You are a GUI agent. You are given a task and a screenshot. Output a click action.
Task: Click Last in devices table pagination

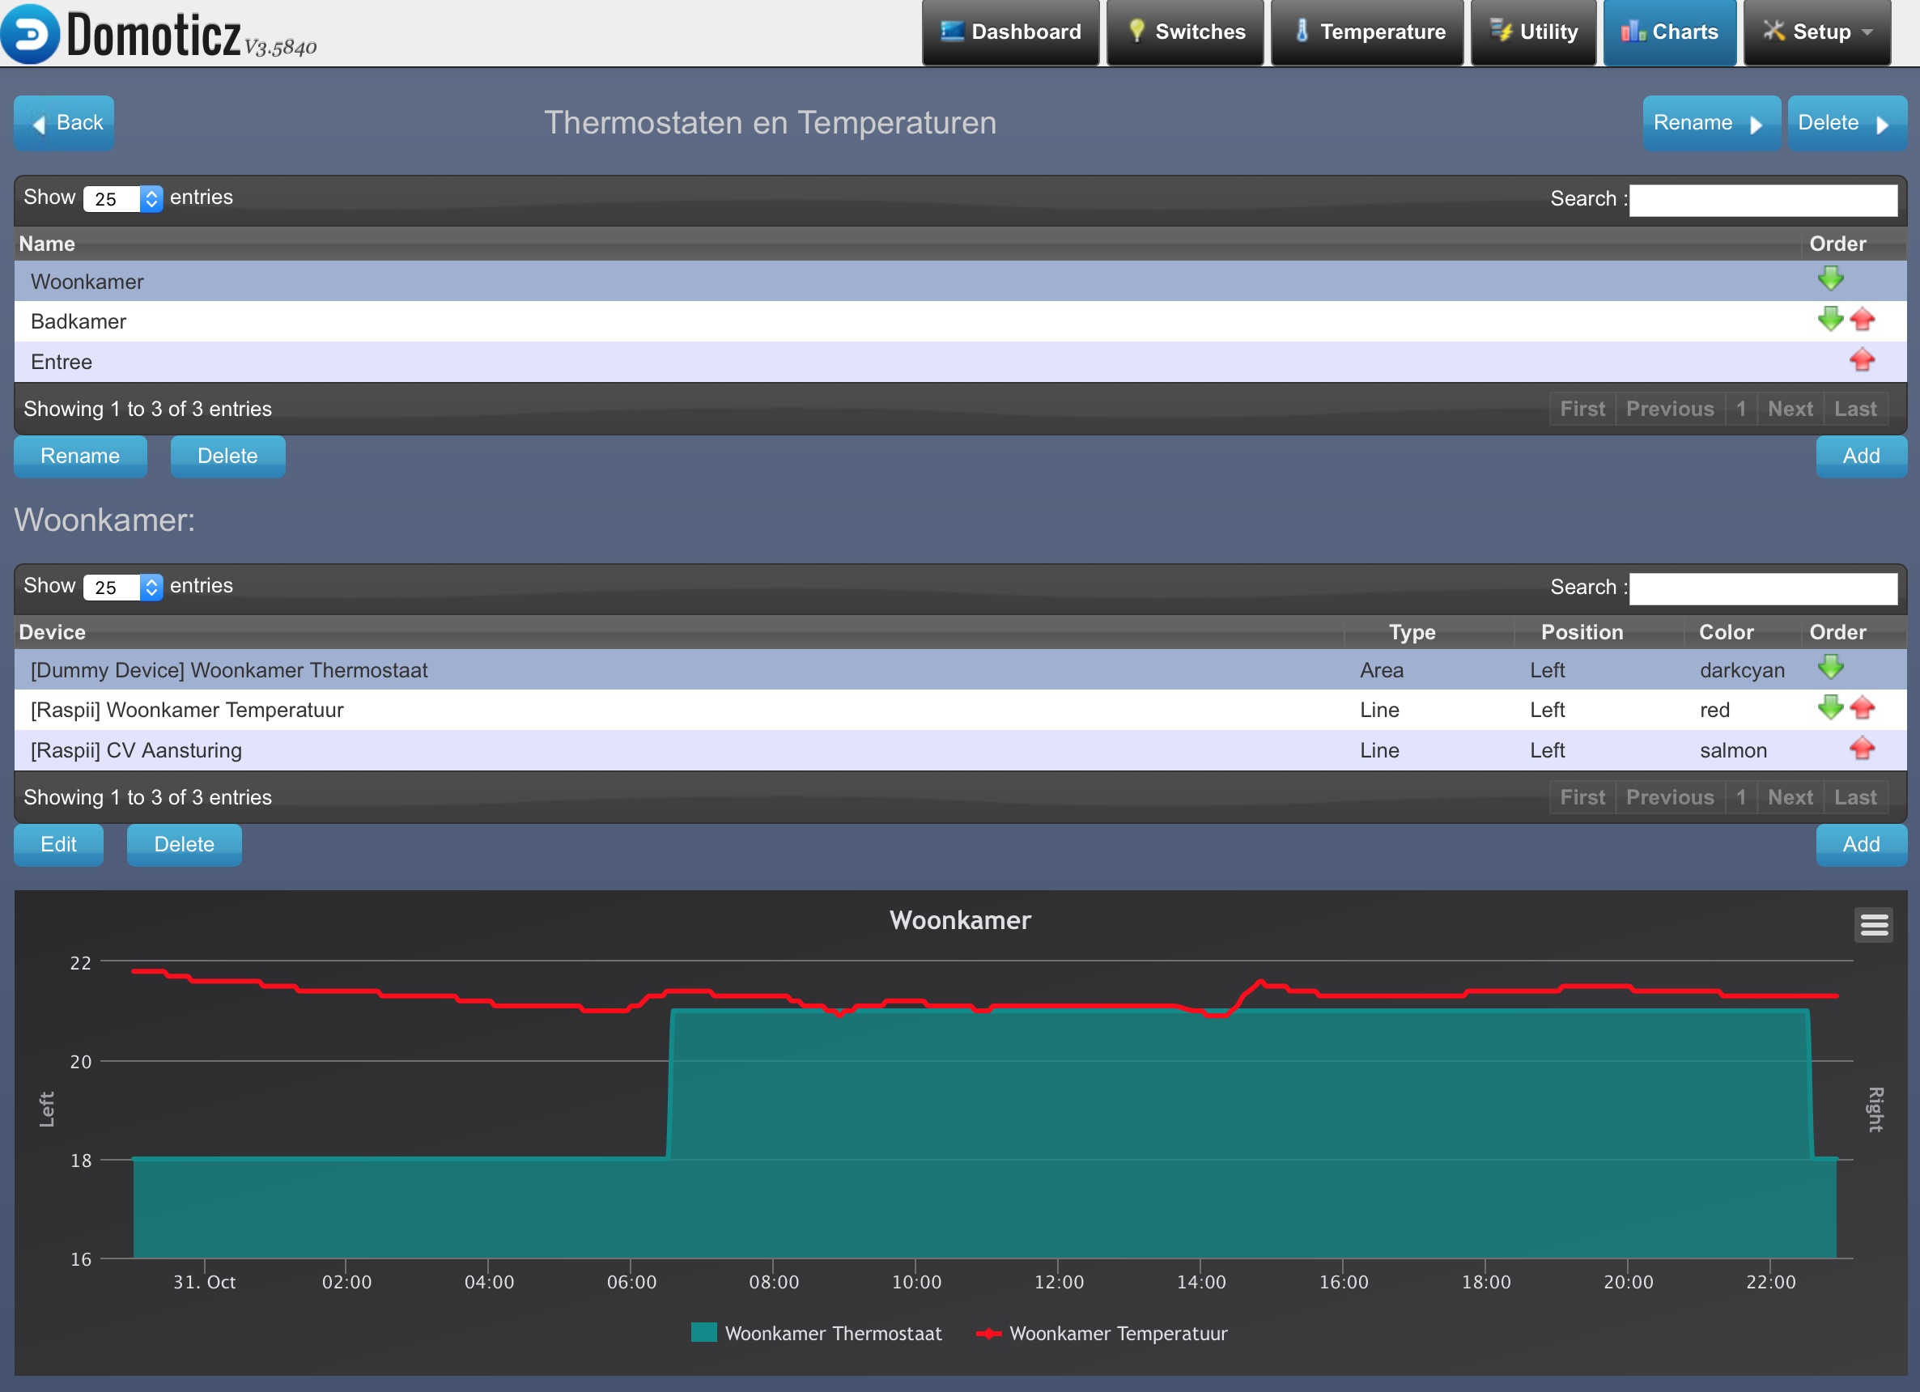[1854, 797]
